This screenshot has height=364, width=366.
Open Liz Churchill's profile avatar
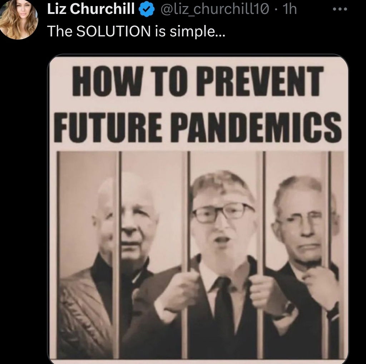point(19,20)
